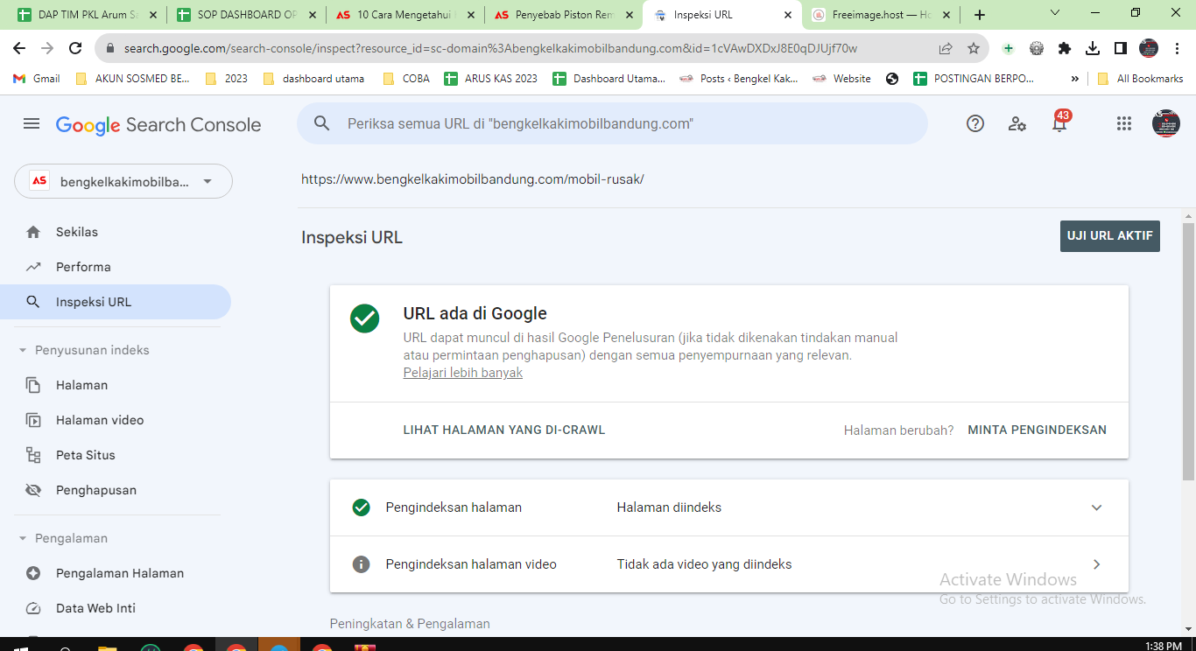This screenshot has width=1196, height=651.
Task: Open users and permissions settings icon
Action: 1017,124
